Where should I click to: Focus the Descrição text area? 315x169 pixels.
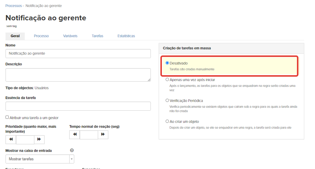(x=78, y=75)
